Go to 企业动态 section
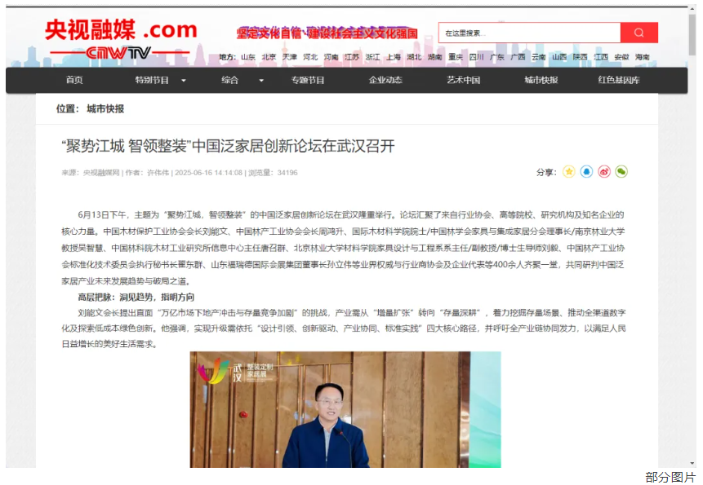Screen dimensions: 703x485 (x=385, y=80)
